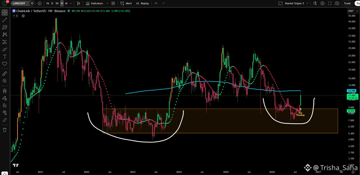Select the W weekly timeframe

tap(62, 3)
